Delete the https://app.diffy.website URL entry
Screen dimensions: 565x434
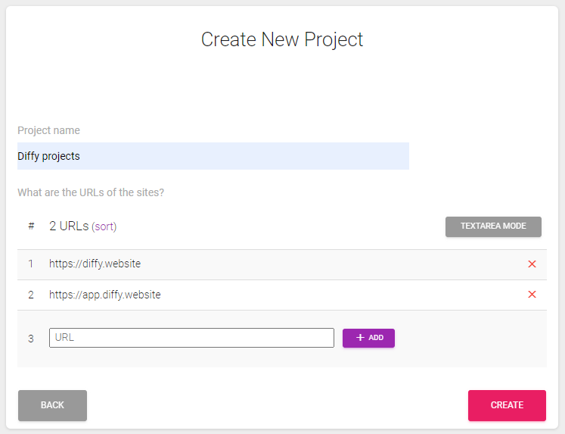pyautogui.click(x=532, y=295)
